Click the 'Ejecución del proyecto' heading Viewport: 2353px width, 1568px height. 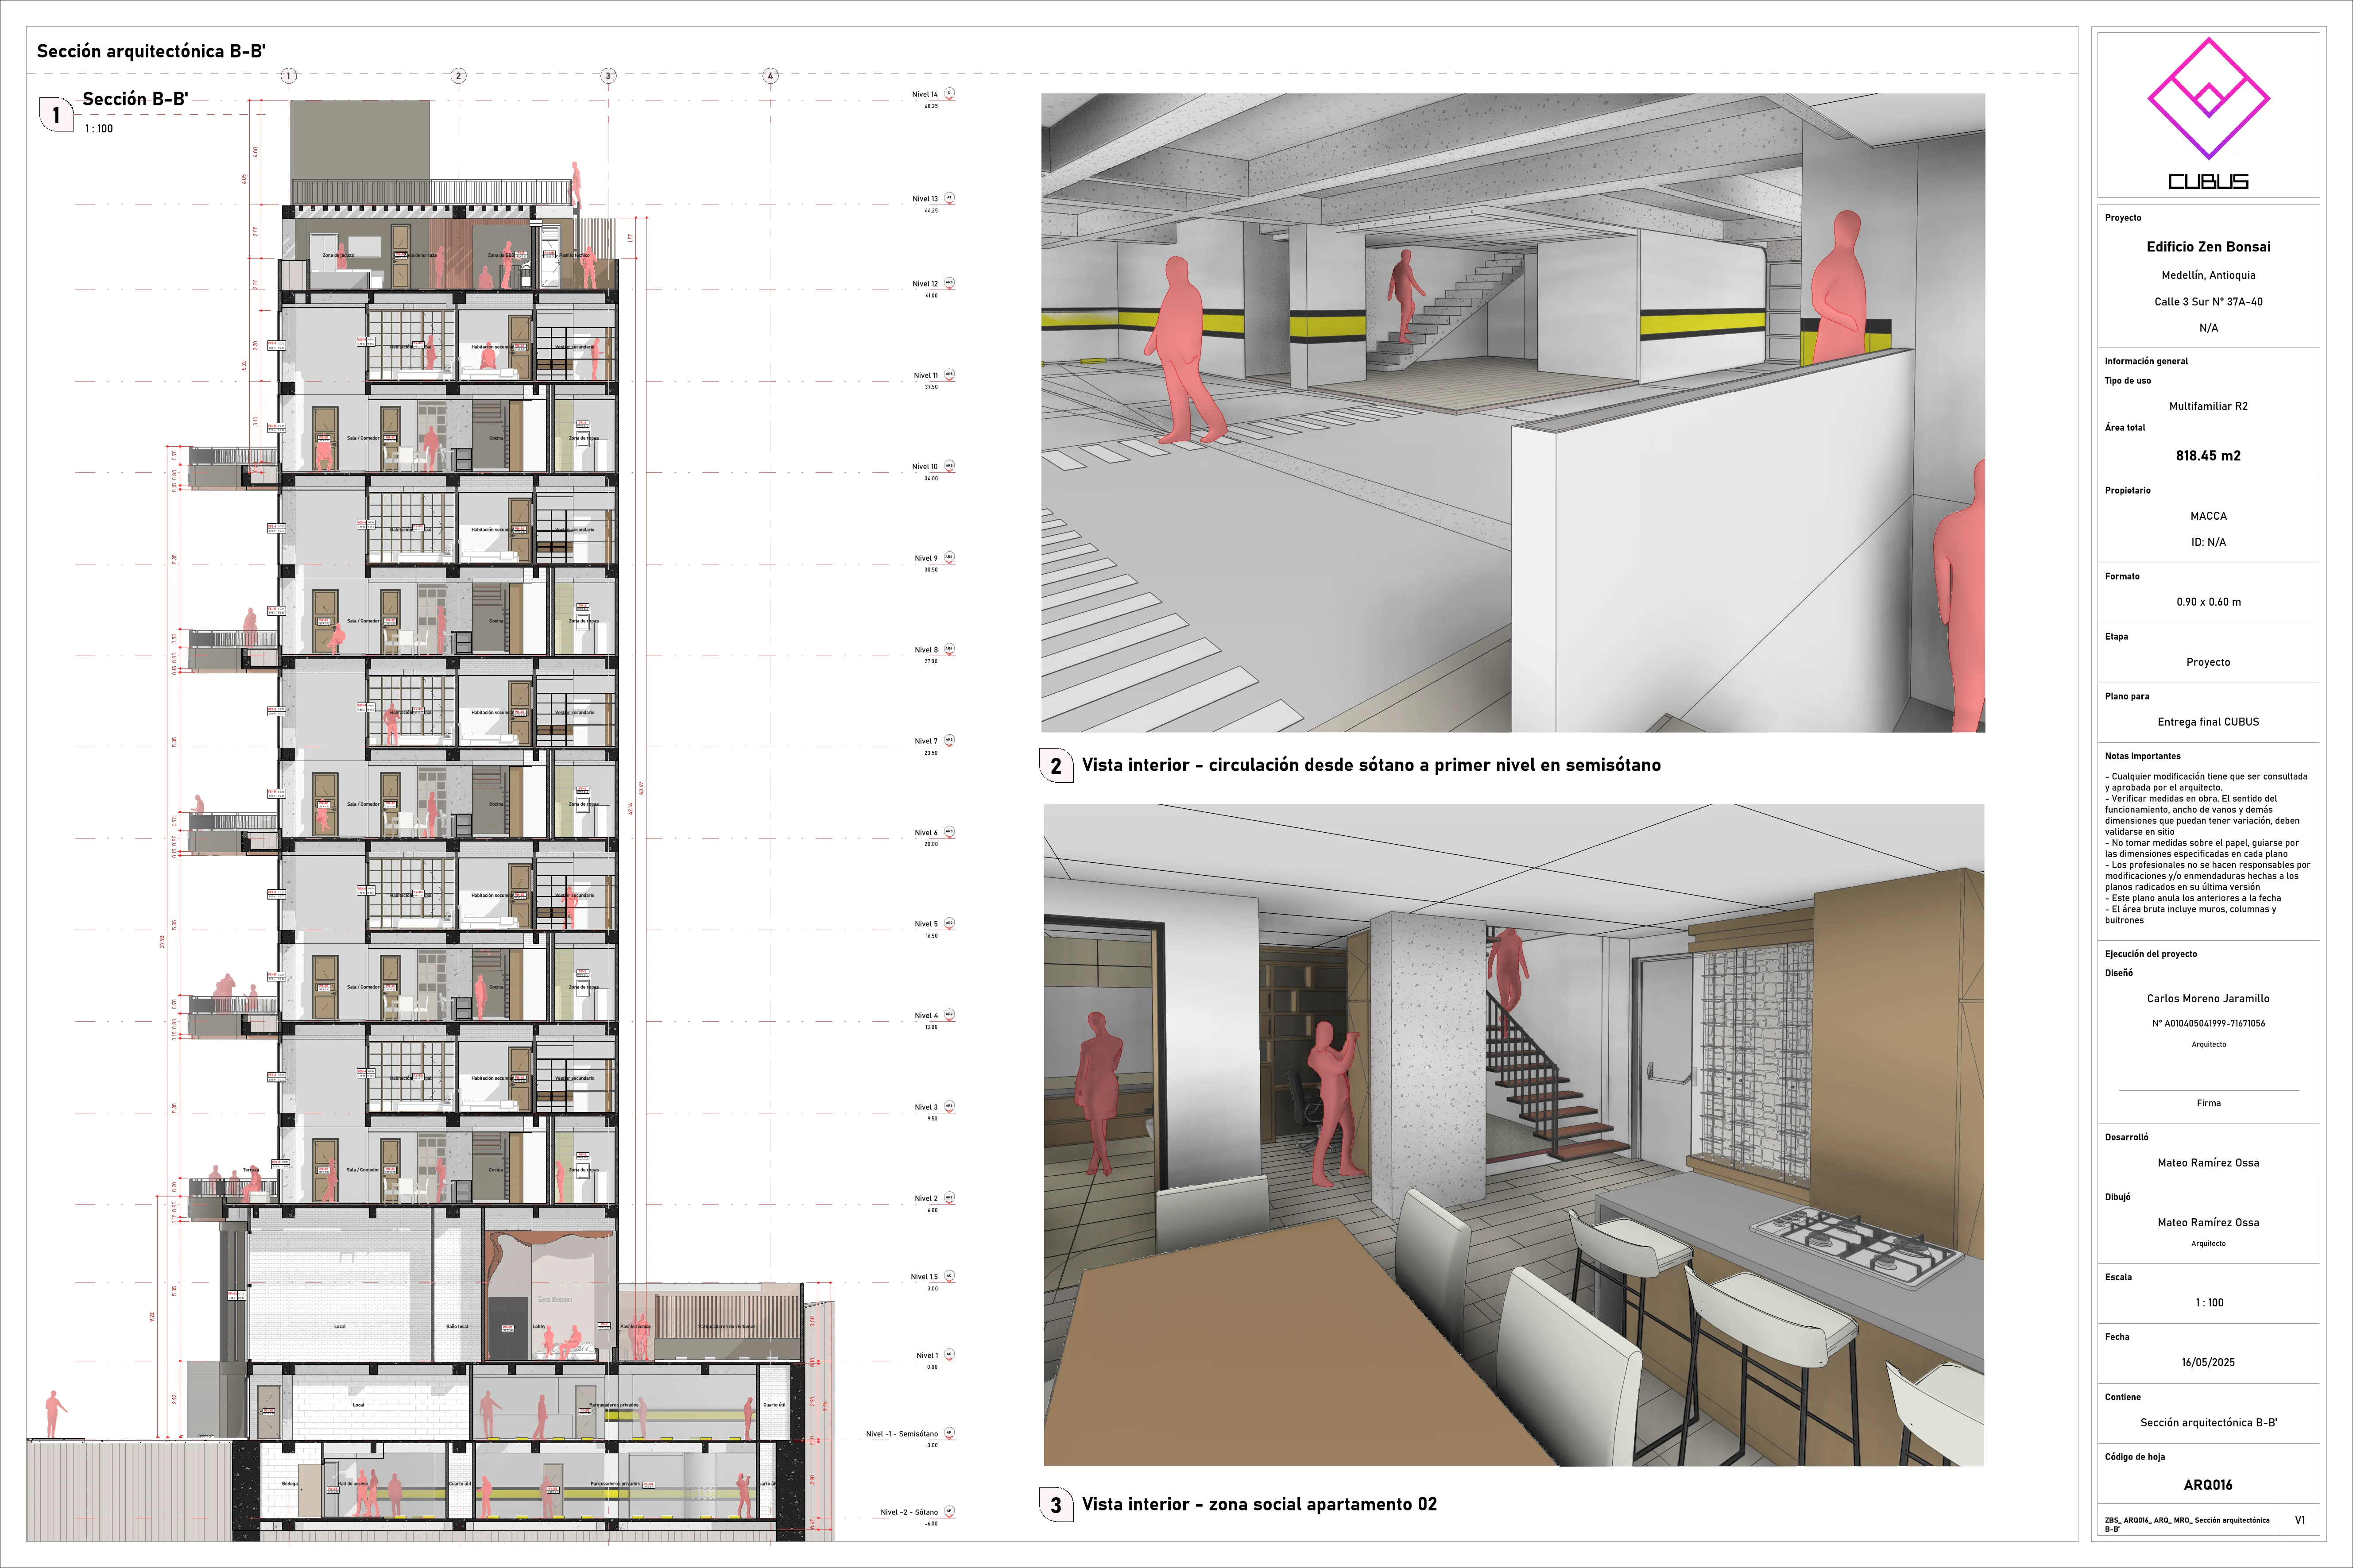coord(2151,954)
